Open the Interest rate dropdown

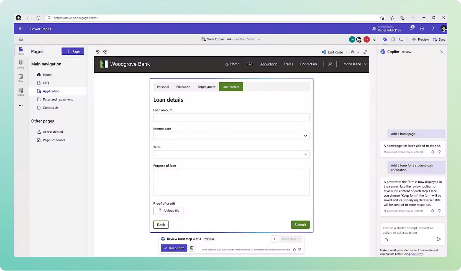tap(305, 136)
